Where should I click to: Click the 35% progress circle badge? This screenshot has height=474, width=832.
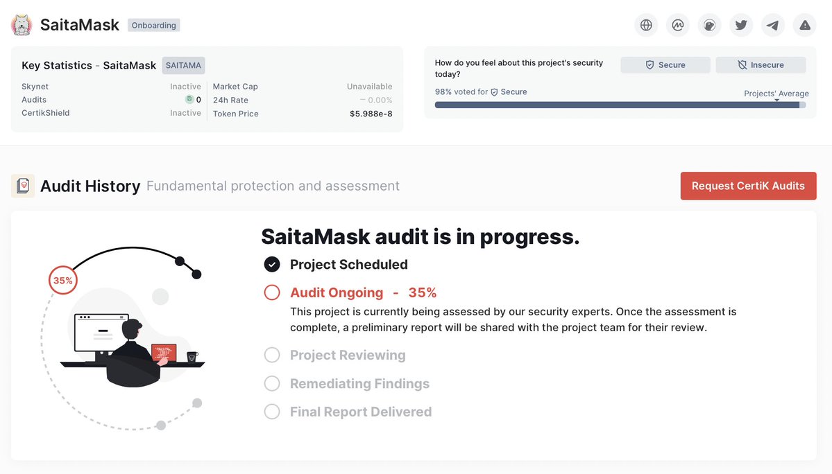click(x=62, y=280)
